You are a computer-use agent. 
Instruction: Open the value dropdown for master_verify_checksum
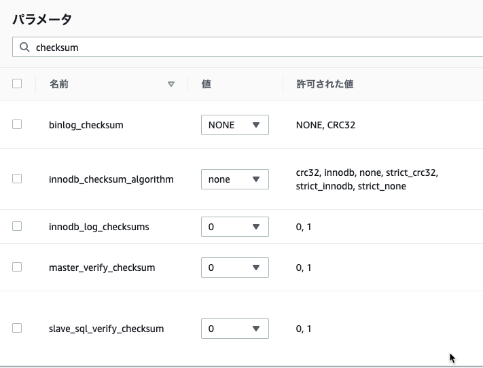[x=235, y=268]
